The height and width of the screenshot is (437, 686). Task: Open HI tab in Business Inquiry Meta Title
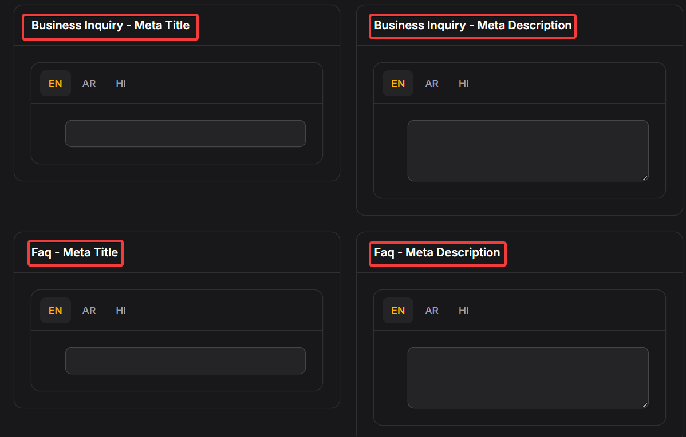pyautogui.click(x=121, y=84)
